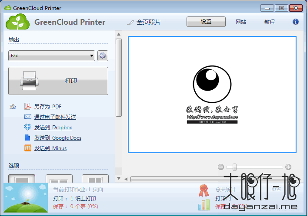Close the GreenCloud Printer window
Screen dimensions: 307x216
point(296,8)
